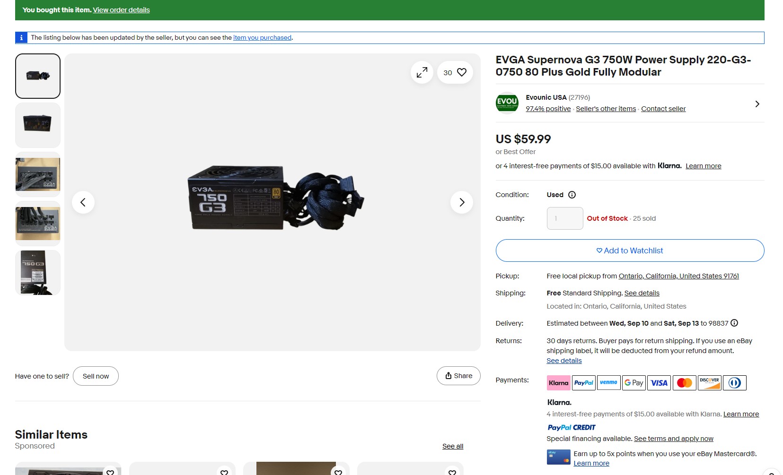Click the info icon beside Used condition
The height and width of the screenshot is (475, 783).
pyautogui.click(x=572, y=195)
